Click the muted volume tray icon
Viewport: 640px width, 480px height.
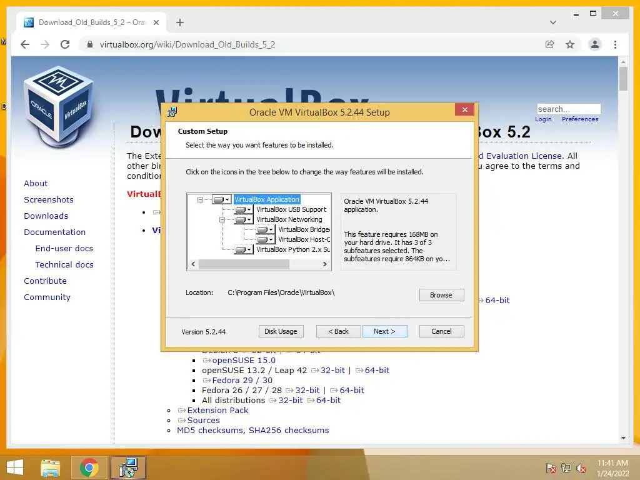581,467
